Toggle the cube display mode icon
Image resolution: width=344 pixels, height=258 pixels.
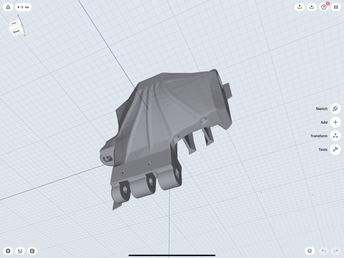[x=32, y=251]
